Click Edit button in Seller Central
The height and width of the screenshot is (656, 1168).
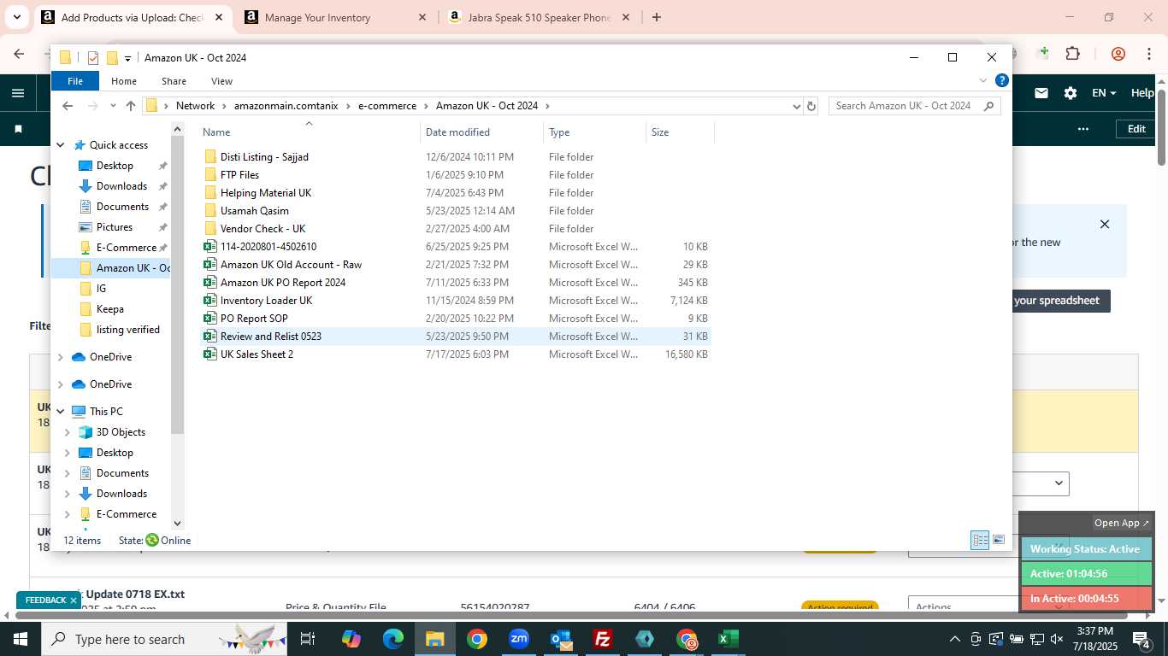click(1136, 129)
